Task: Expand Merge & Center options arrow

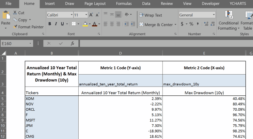Action: [x=175, y=25]
